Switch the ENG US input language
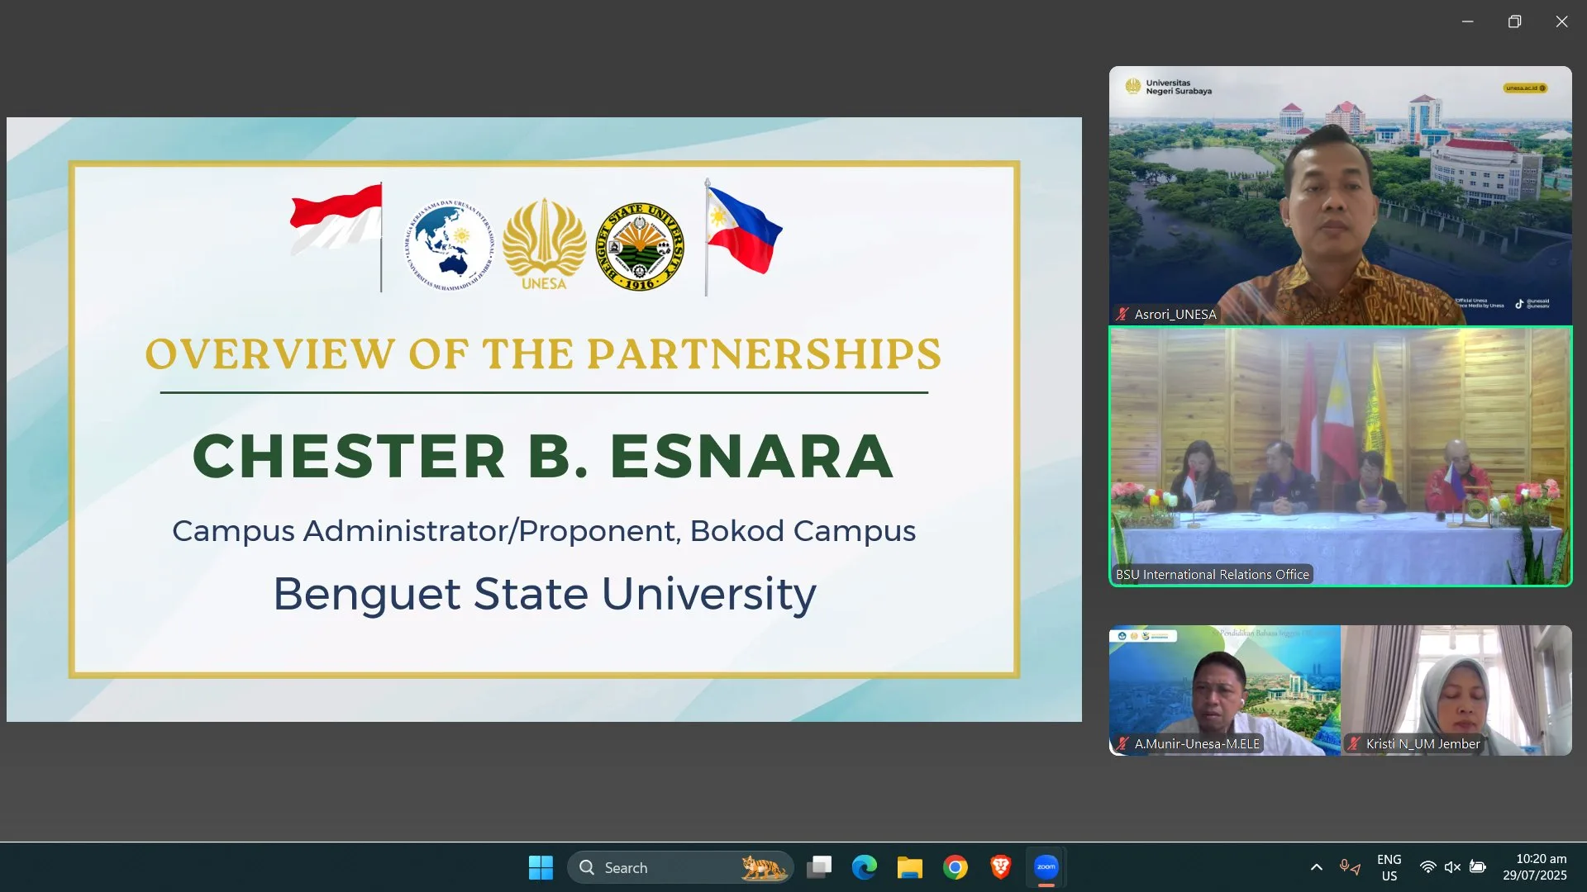Image resolution: width=1587 pixels, height=892 pixels. pyautogui.click(x=1389, y=867)
